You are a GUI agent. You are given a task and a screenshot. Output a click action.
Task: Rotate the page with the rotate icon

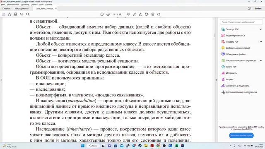pos(159,14)
